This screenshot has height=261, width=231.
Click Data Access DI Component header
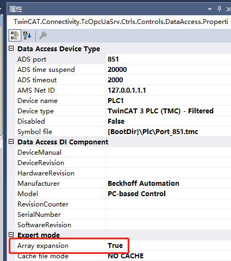[x=63, y=142]
